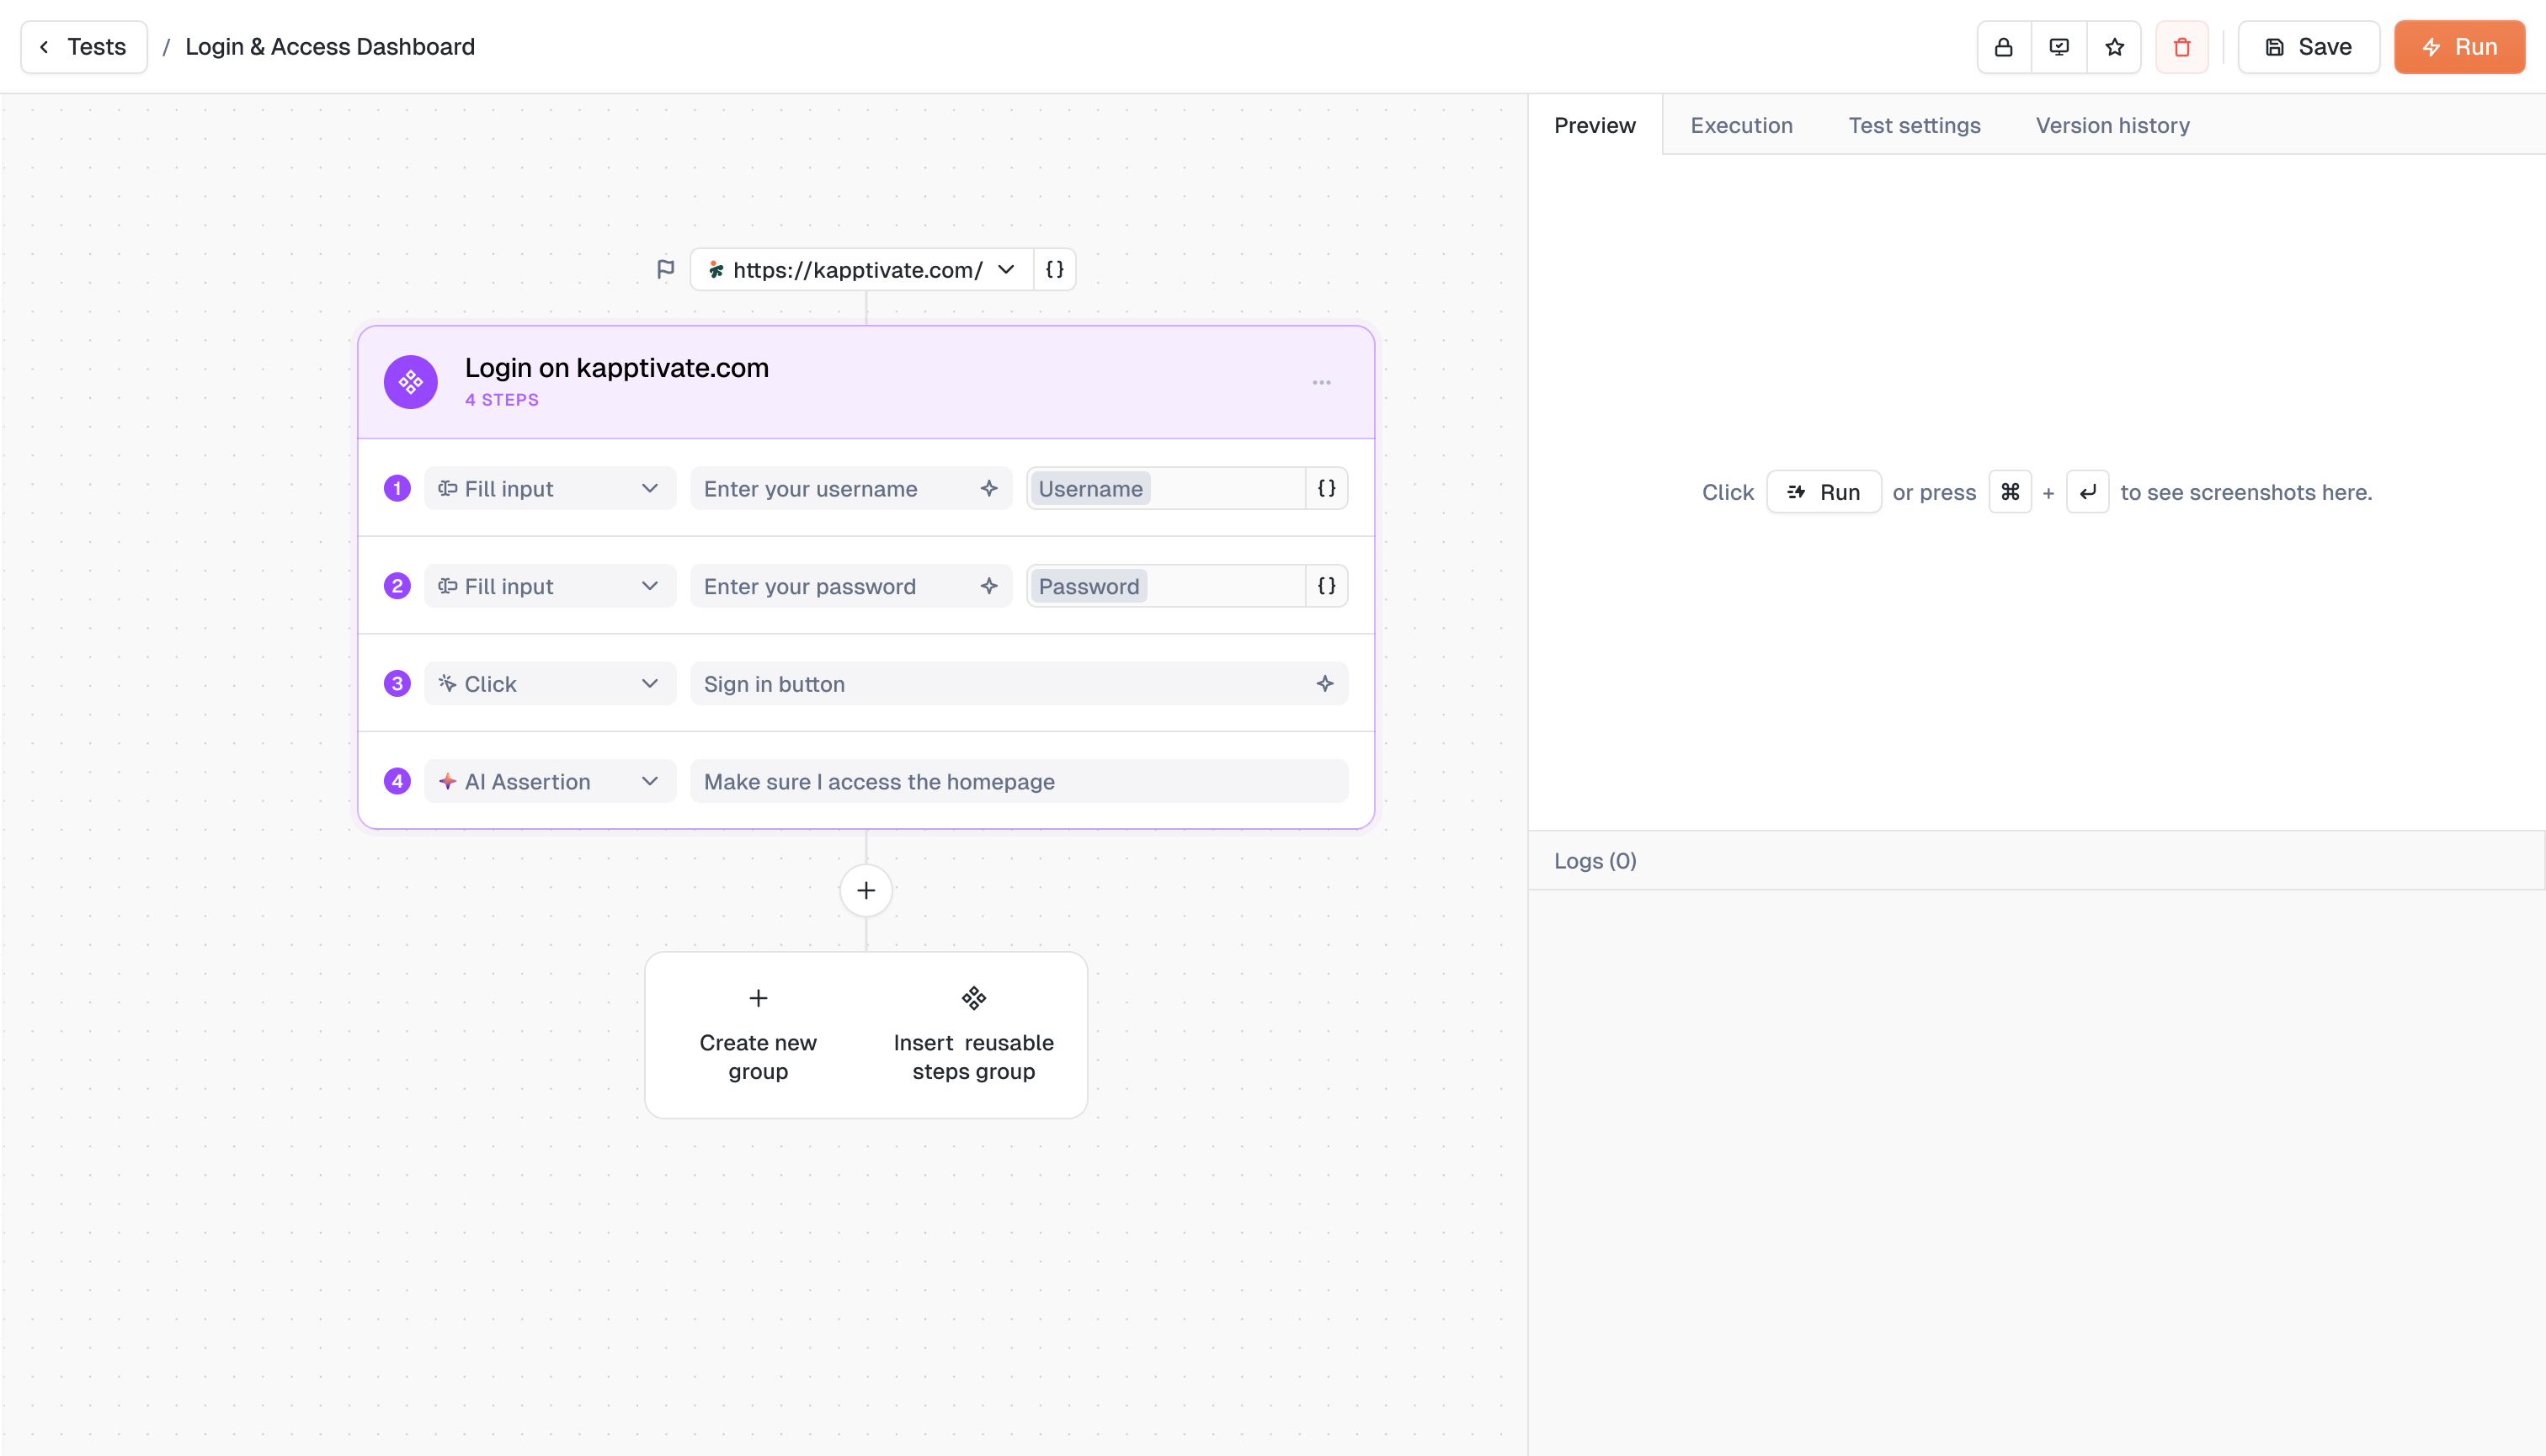Switch to the Execution tab
The width and height of the screenshot is (2546, 1456).
click(x=1740, y=125)
